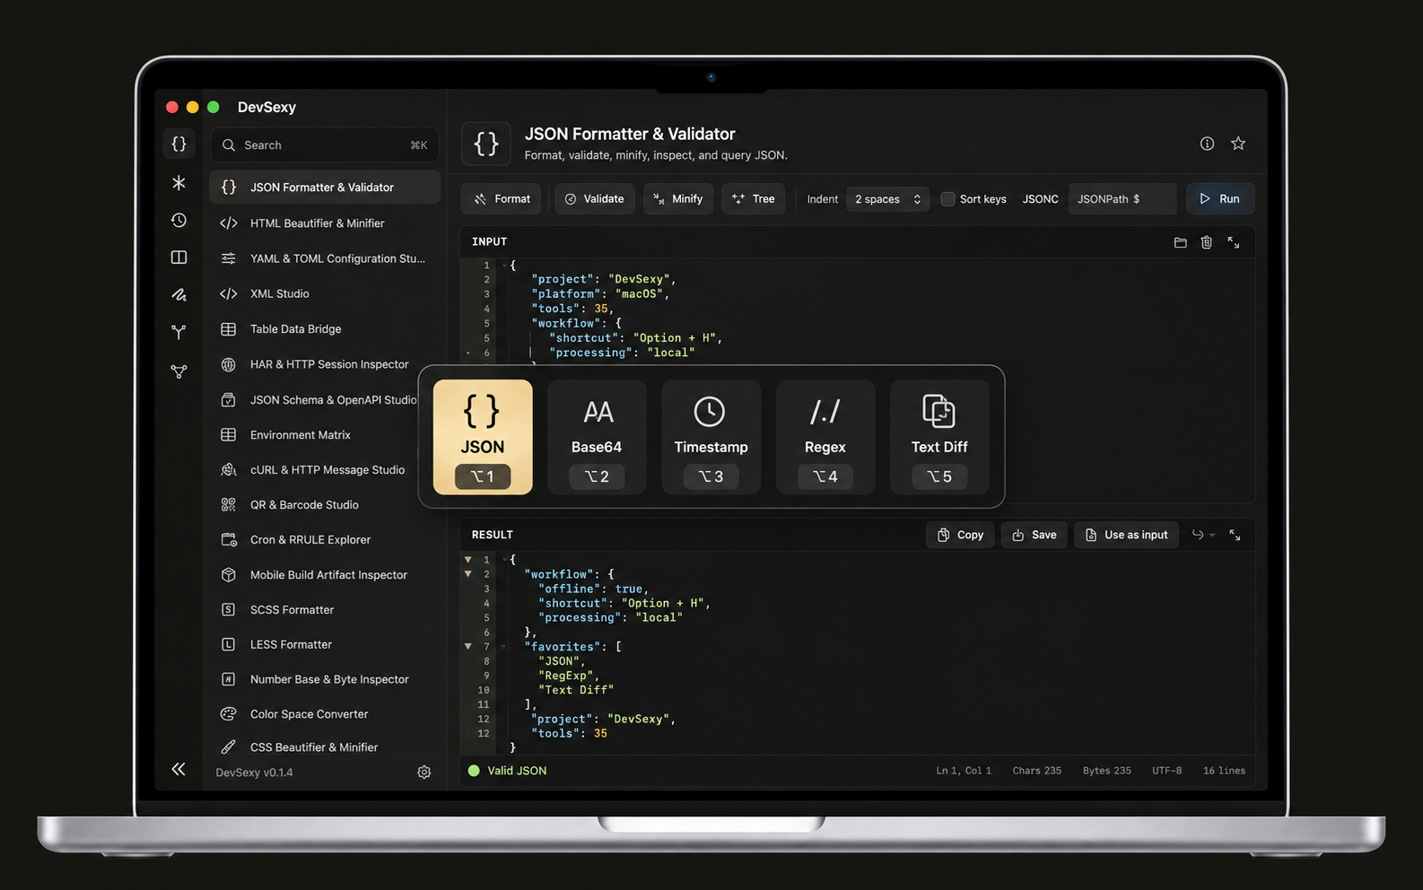Screen dimensions: 1423x890
Task: Open HTML Beautifier & Minifier
Action: pyautogui.click(x=325, y=223)
